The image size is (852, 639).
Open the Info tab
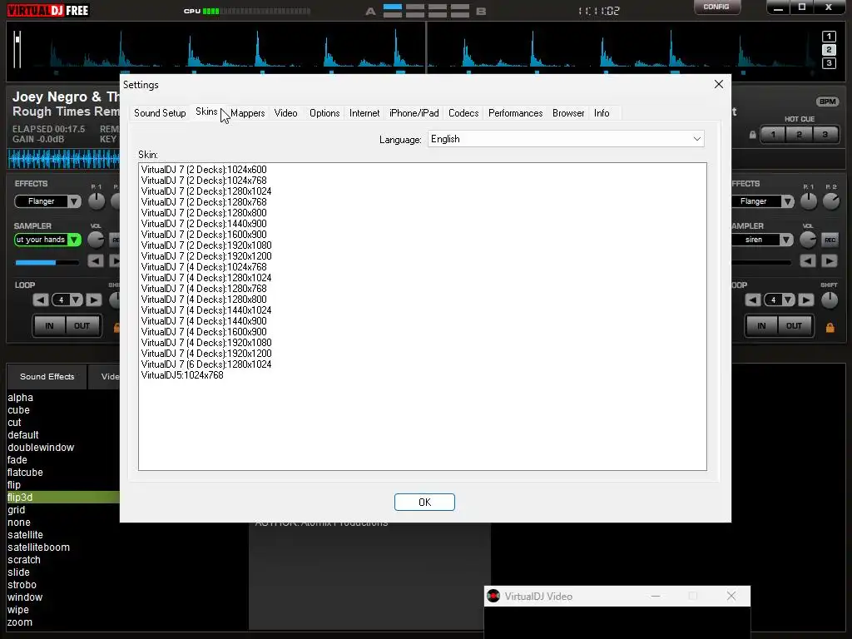pyautogui.click(x=602, y=113)
